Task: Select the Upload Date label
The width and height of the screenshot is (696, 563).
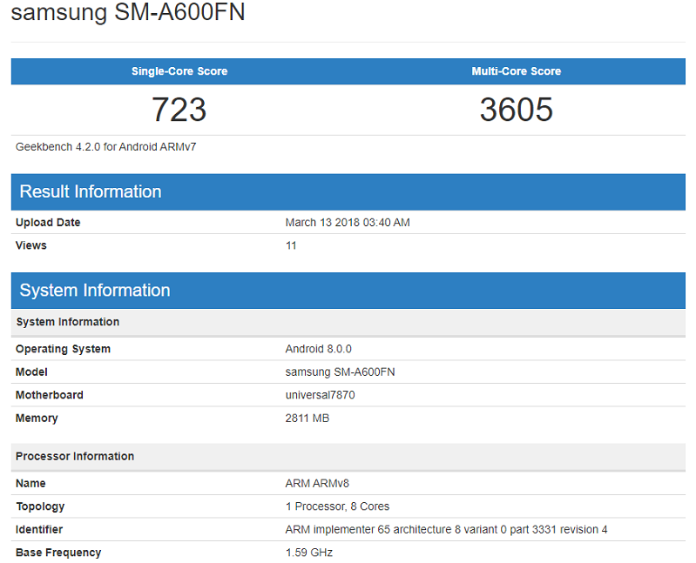Action: point(48,223)
